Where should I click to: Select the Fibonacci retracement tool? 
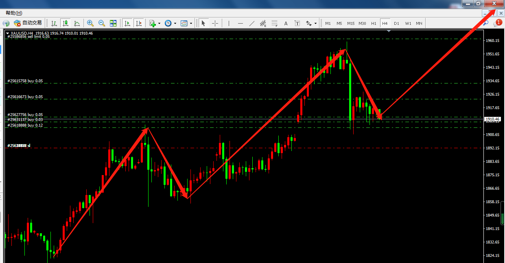pyautogui.click(x=275, y=23)
